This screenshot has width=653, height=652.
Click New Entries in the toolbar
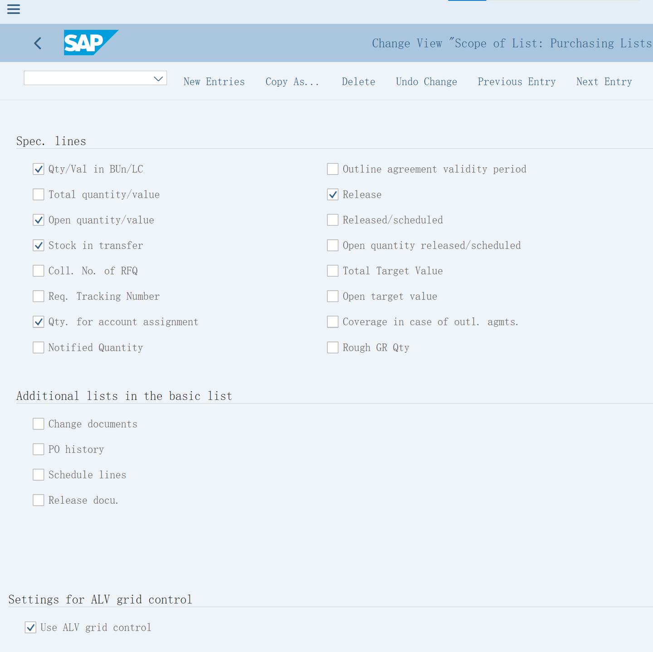(x=214, y=82)
